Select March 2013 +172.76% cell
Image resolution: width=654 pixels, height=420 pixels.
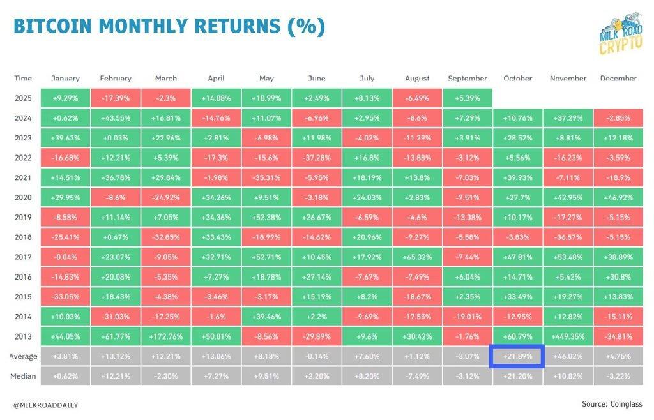[x=166, y=336]
